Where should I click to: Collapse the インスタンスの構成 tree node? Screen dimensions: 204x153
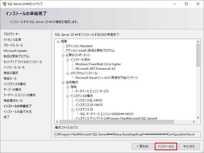68,96
